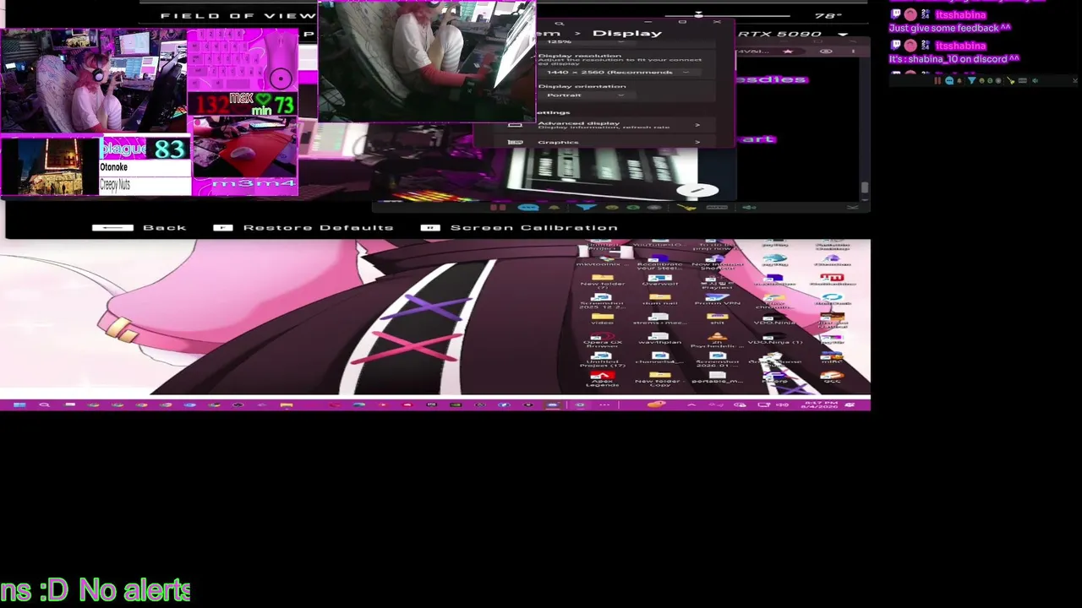Click itsshabina's chat message 'Just give some feedback ^^'
Viewport: 1082px width, 608px height.
click(949, 28)
